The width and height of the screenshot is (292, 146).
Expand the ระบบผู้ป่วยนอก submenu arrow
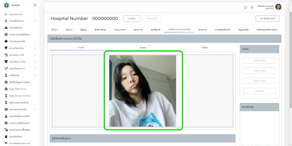tap(35, 21)
